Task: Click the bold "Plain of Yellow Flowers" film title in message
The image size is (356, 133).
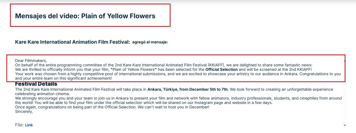Action: [133, 69]
